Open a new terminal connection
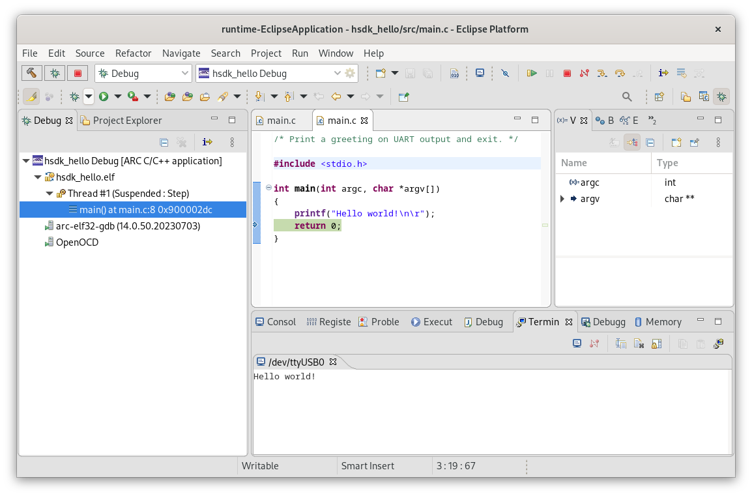752x496 pixels. (577, 343)
